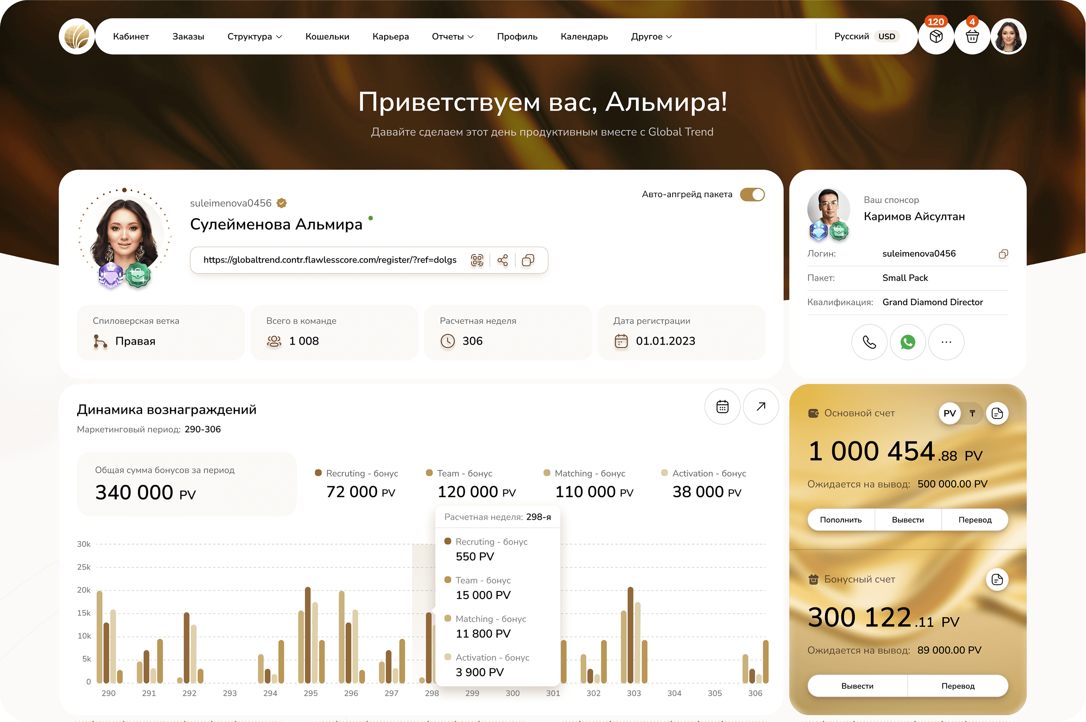1086x722 pixels.
Task: Open more options (...) under sponsor card
Action: [947, 342]
